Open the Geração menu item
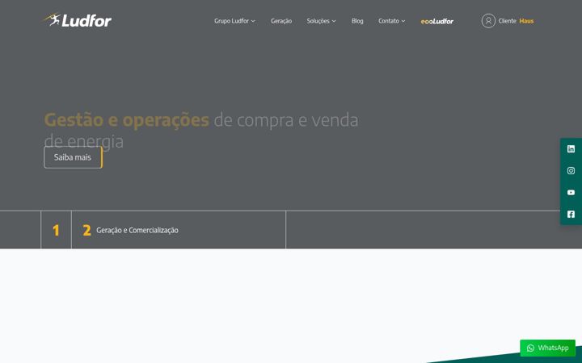Screen dimensions: 582x363 (x=281, y=21)
